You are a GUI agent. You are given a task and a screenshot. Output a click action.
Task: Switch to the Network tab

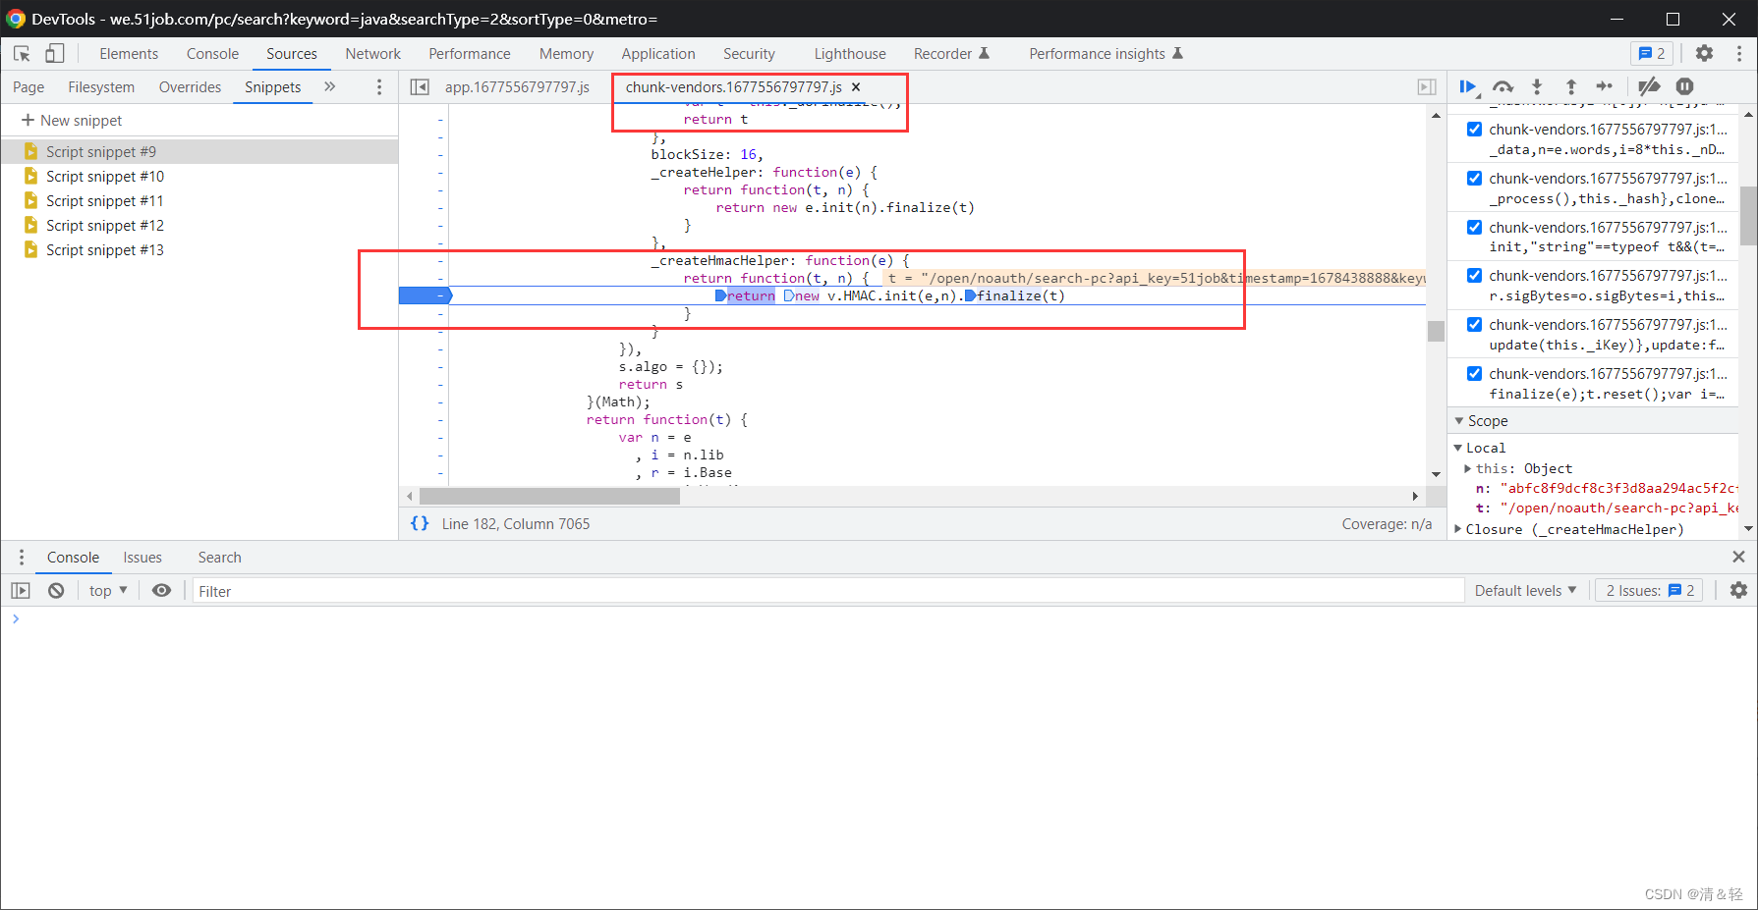click(x=372, y=53)
